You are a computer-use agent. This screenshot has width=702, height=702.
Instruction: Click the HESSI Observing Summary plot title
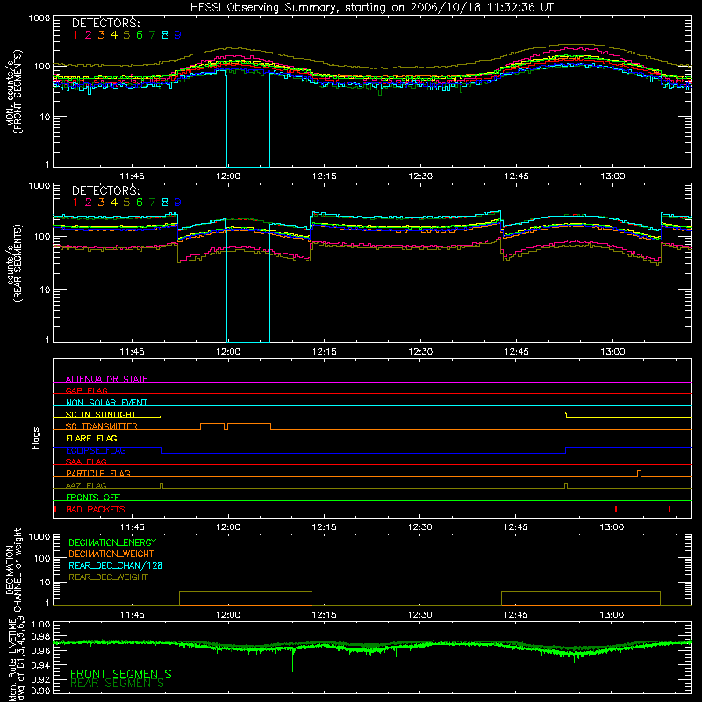[372, 8]
